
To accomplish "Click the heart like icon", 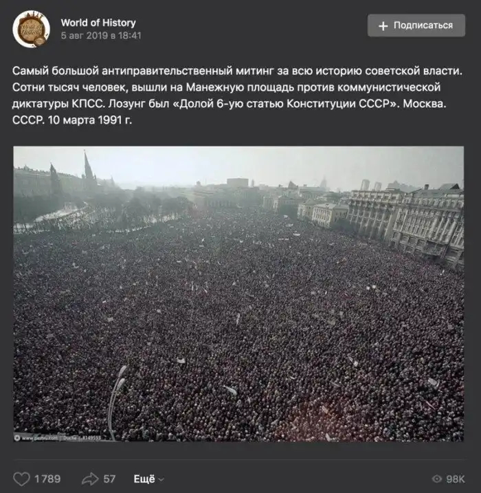I will (22, 479).
